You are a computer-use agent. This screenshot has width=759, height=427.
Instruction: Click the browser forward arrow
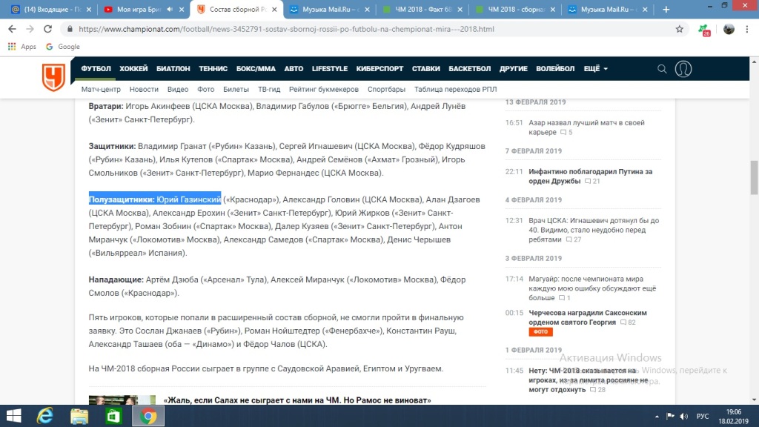(x=30, y=29)
